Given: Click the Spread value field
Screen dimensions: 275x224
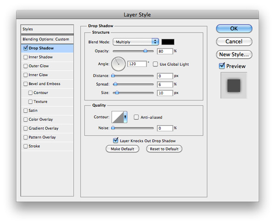Looking at the screenshot, I should point(165,84).
